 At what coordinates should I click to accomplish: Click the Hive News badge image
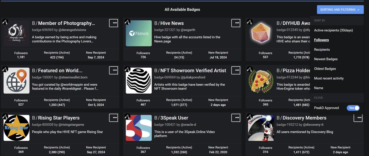tap(139, 33)
